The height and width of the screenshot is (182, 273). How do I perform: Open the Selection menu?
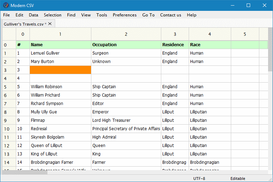point(53,15)
